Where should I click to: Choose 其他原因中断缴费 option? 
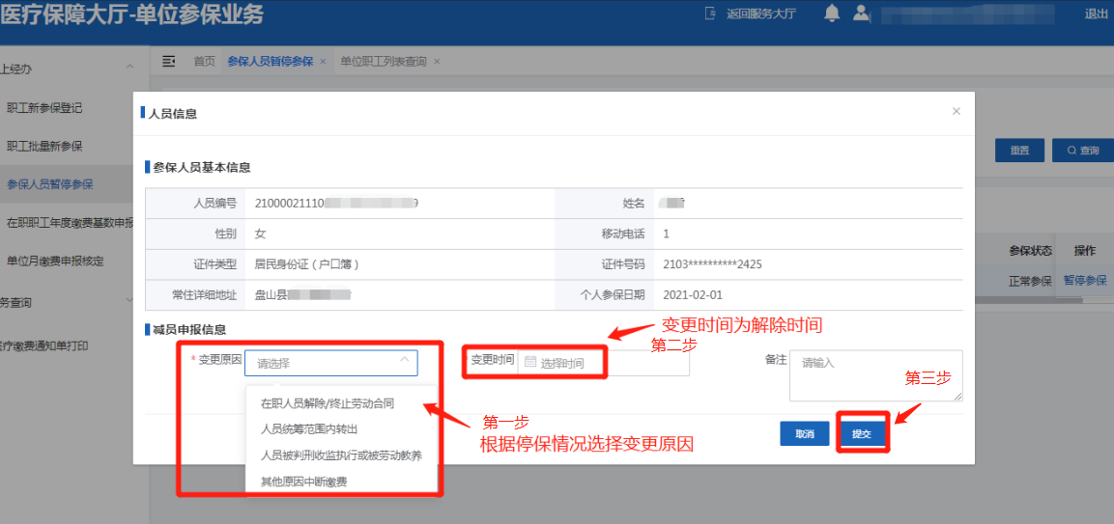point(304,482)
